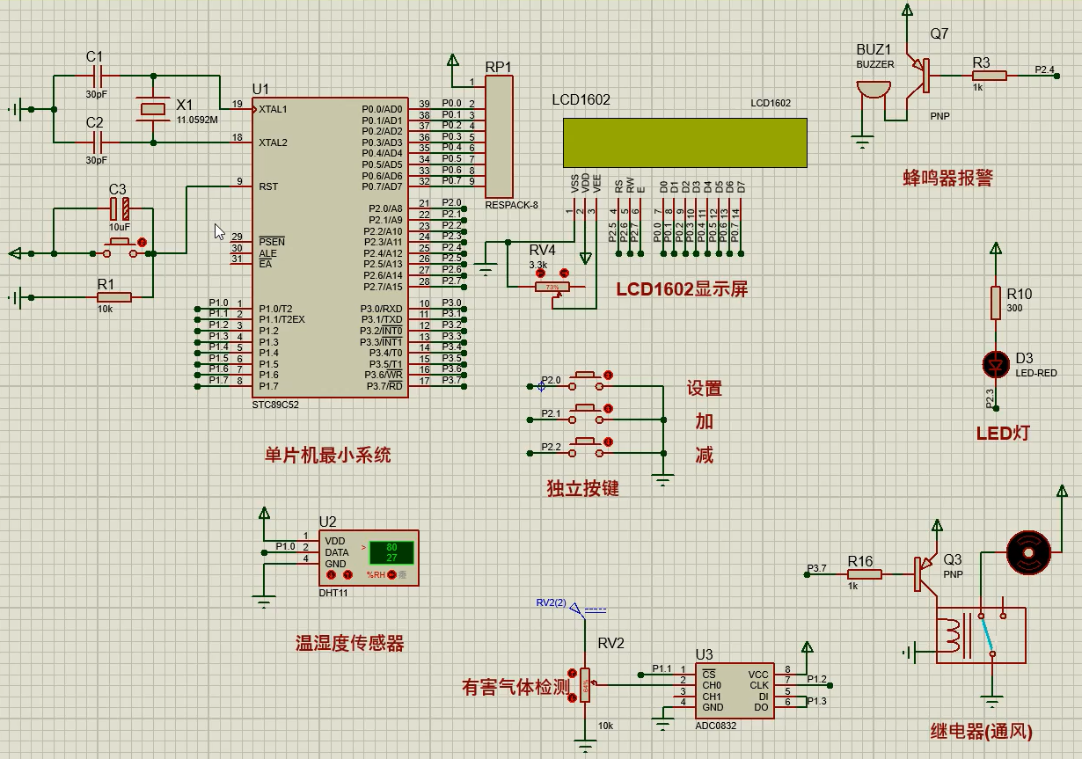Click the red LED D3
The width and height of the screenshot is (1082, 759).
[996, 362]
